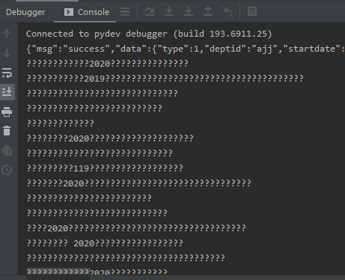Click the 'Connected to pydev debugger' line
345x280 pixels.
coord(149,34)
